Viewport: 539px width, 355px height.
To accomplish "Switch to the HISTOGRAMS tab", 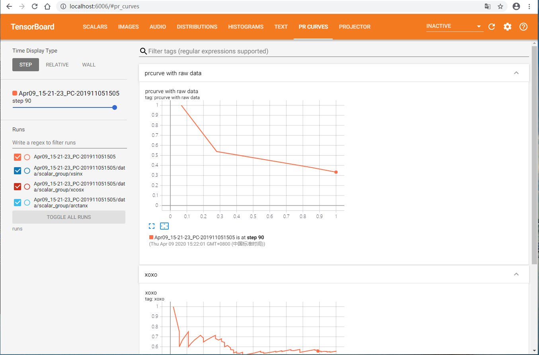I will coord(246,27).
